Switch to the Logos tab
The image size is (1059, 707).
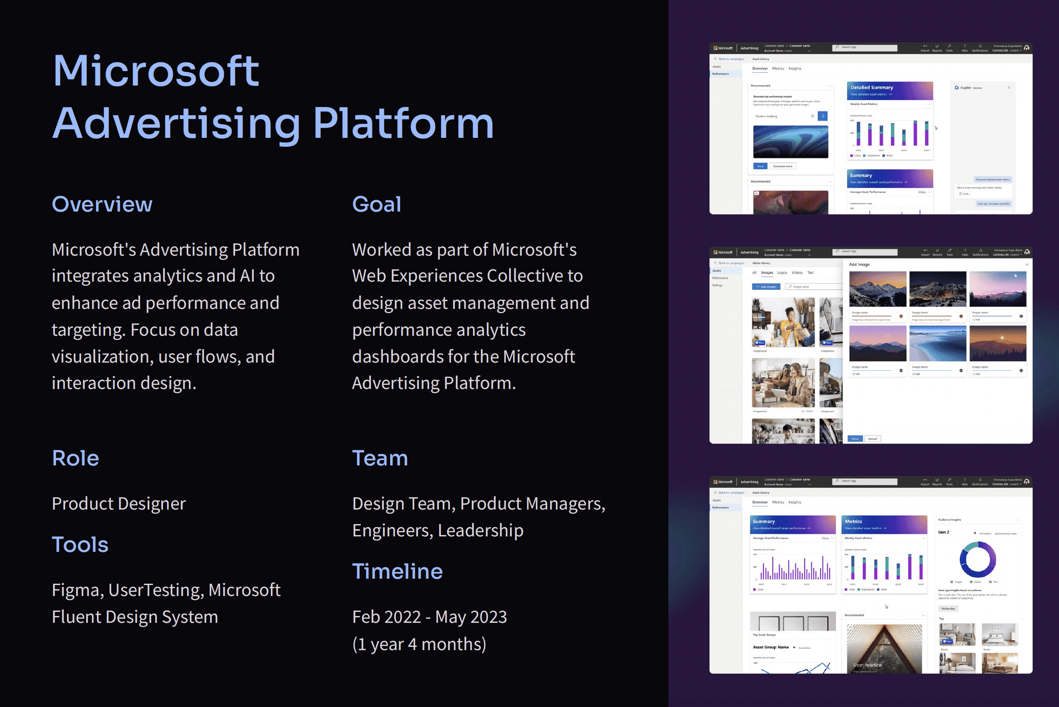[782, 273]
